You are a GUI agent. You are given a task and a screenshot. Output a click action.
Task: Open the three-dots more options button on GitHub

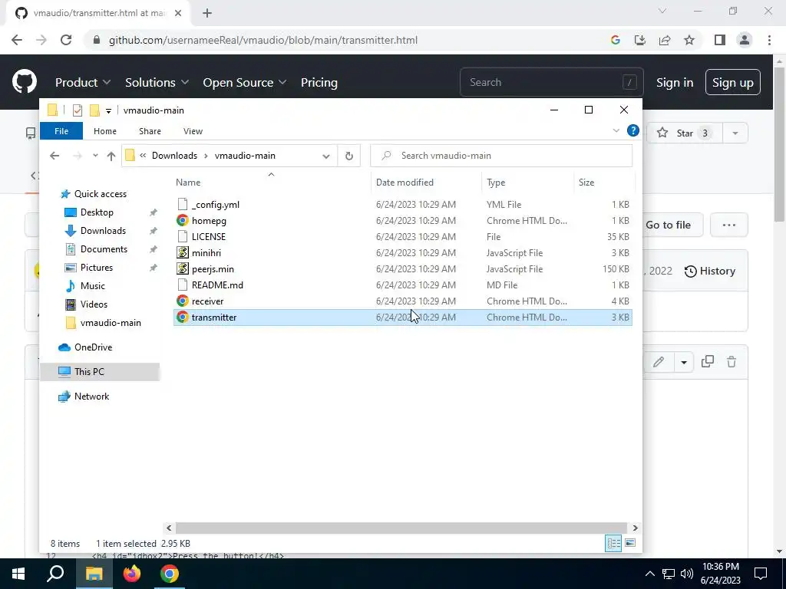729,225
